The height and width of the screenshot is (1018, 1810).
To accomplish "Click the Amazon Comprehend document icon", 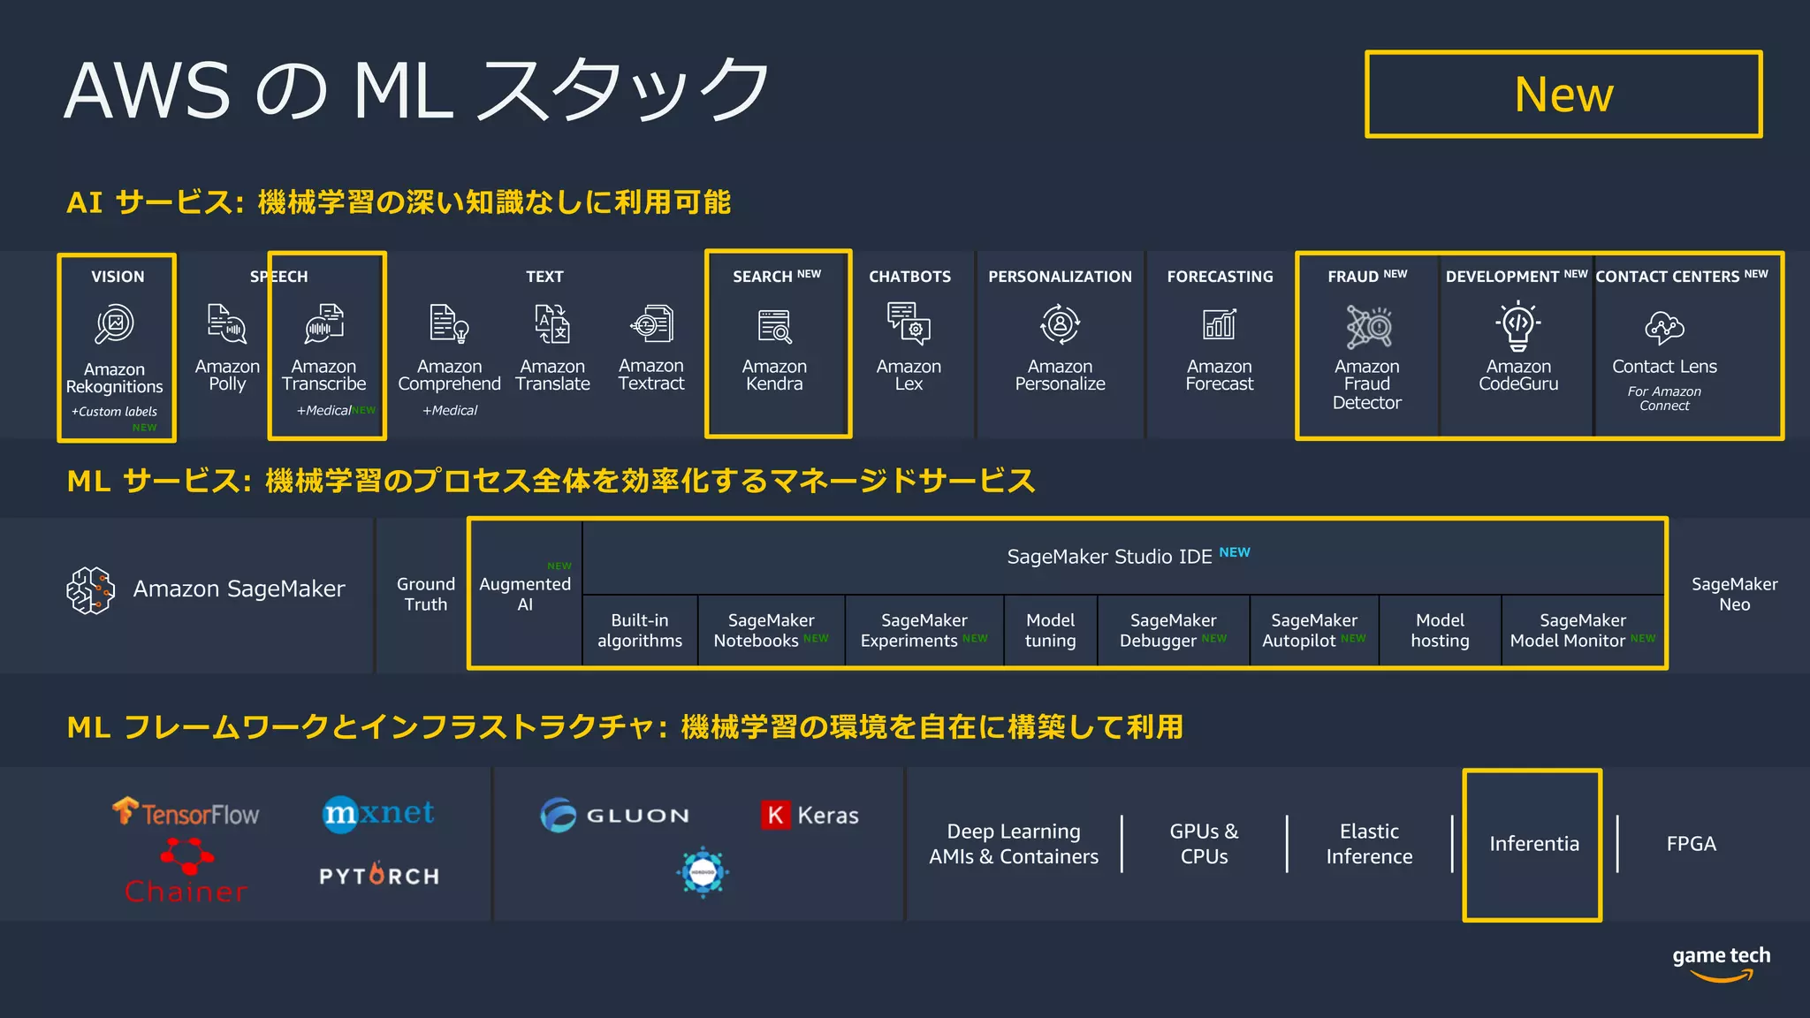I will coord(449,323).
